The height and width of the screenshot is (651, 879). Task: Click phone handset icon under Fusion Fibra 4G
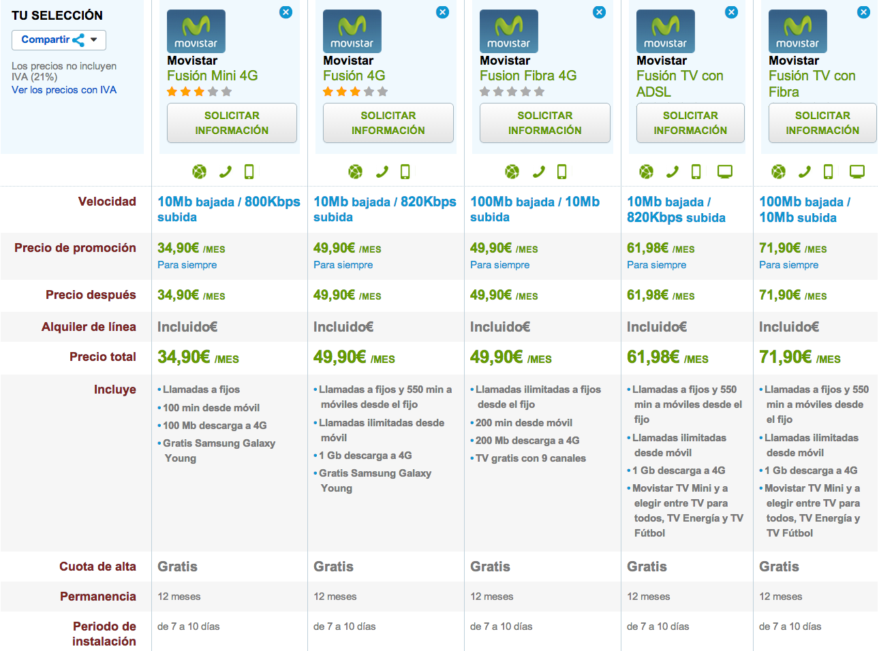pos(539,172)
